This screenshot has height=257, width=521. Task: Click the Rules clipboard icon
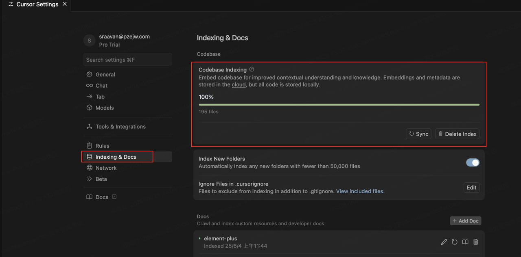(x=89, y=146)
